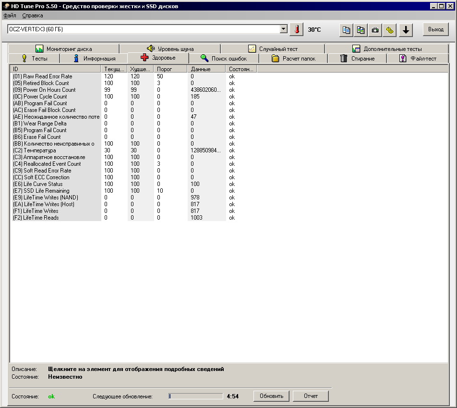Screen dimensions: 457x408
Task: Save screenshot using the camera icon
Action: pyautogui.click(x=375, y=30)
